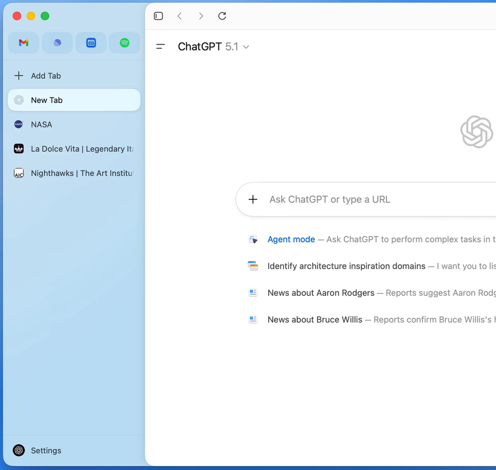496x470 pixels.
Task: Open Settings at the sidebar bottom
Action: click(46, 451)
